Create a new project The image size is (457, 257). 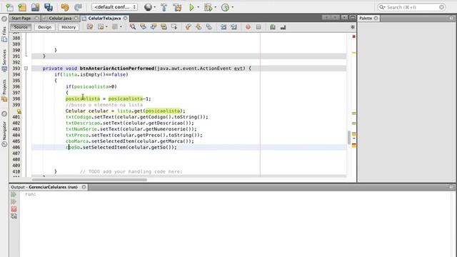click(22, 7)
